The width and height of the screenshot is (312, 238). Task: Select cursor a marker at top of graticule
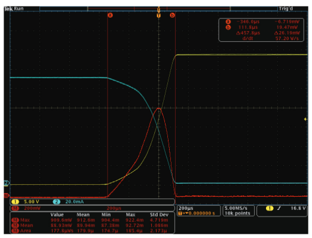pos(110,15)
